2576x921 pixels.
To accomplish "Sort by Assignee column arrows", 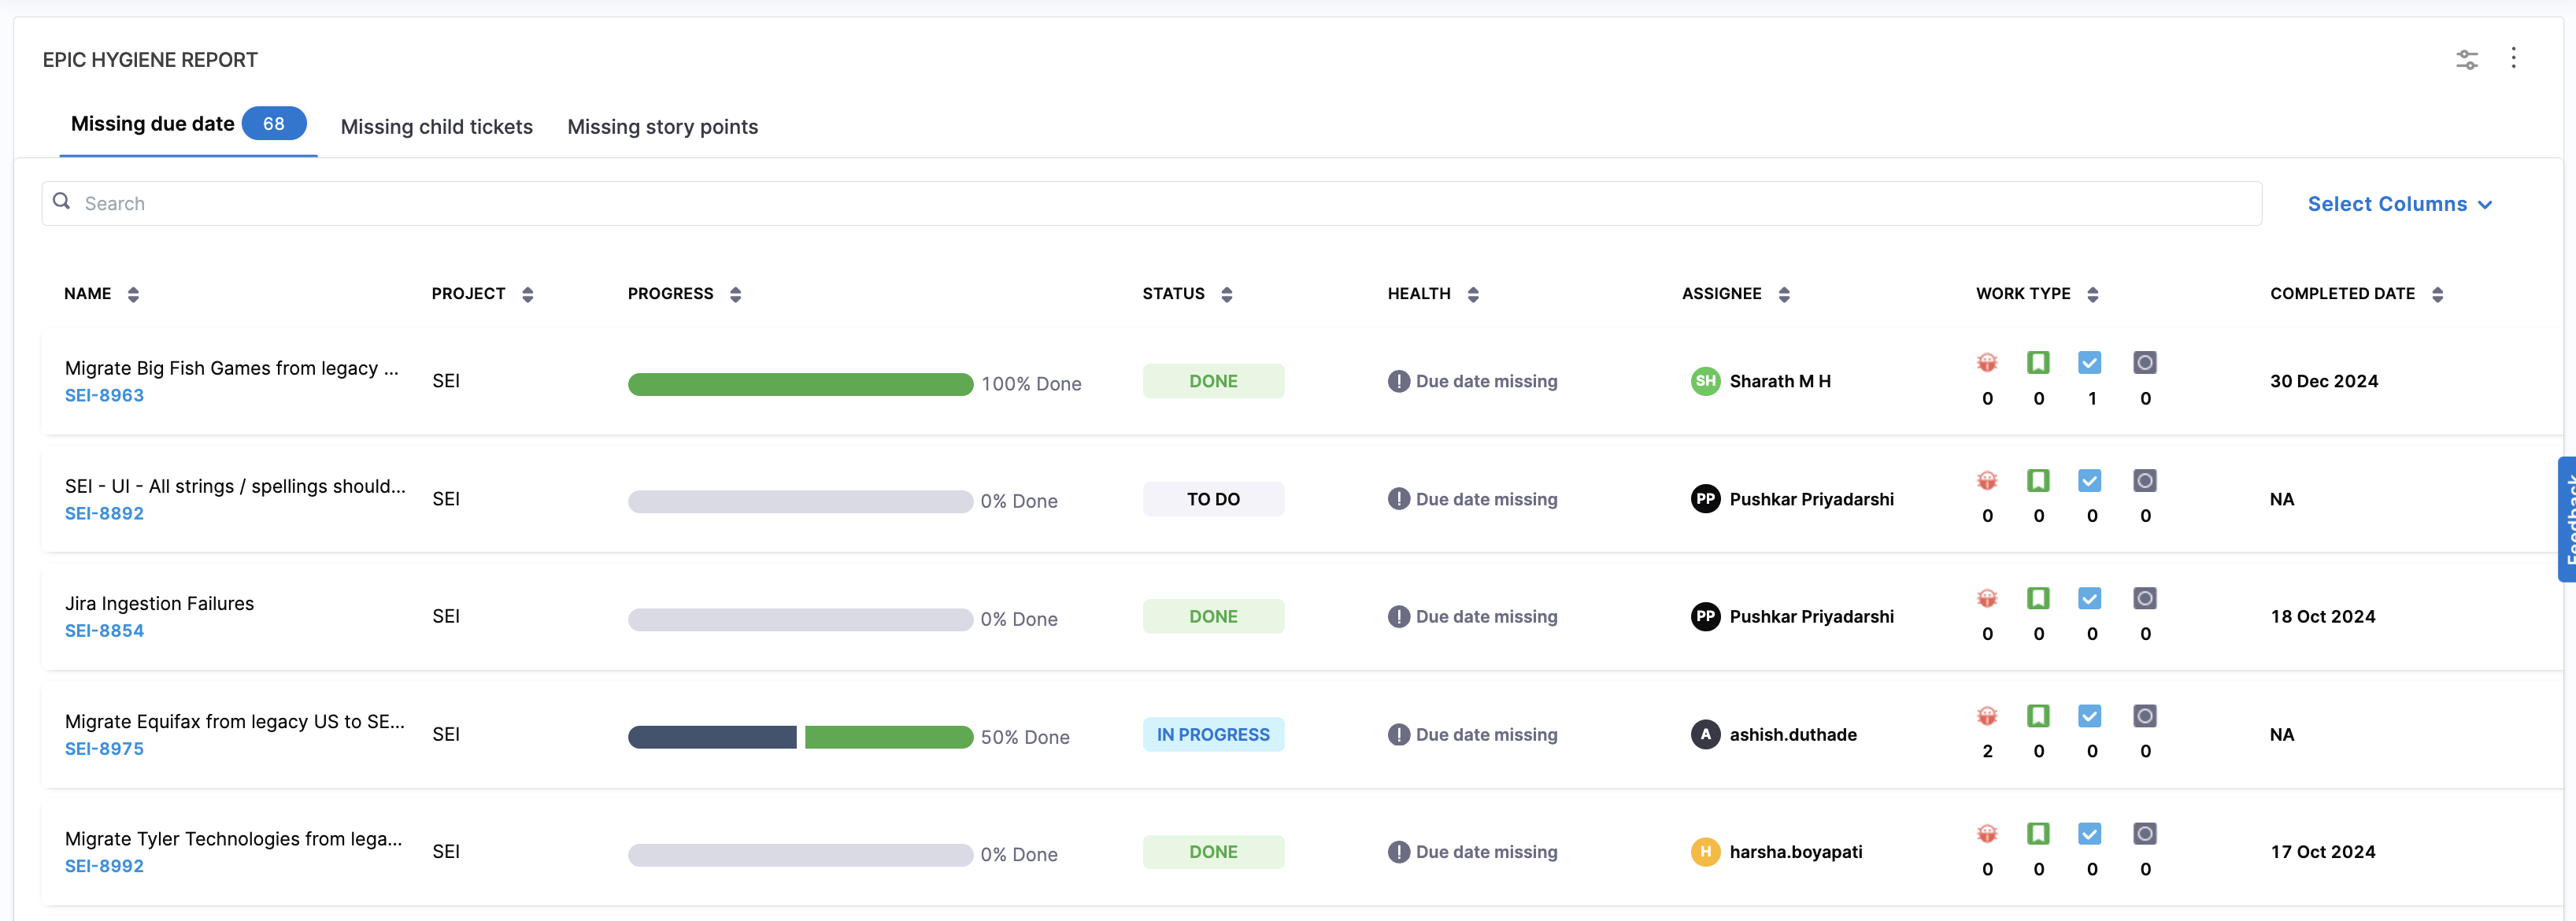I will coord(1784,294).
